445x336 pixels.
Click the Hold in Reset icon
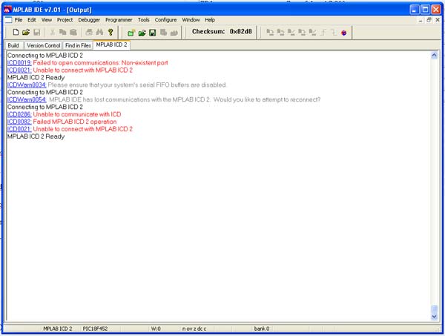pyautogui.click(x=334, y=33)
